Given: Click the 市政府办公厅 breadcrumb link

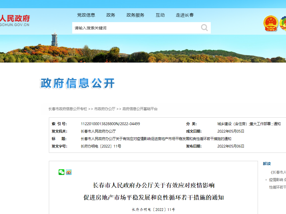Looking at the screenshot, I should [x=105, y=109].
